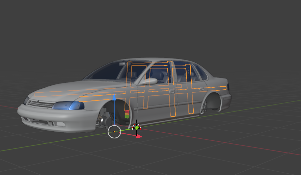
Task: Select the front grille of the car
Action: [40, 104]
